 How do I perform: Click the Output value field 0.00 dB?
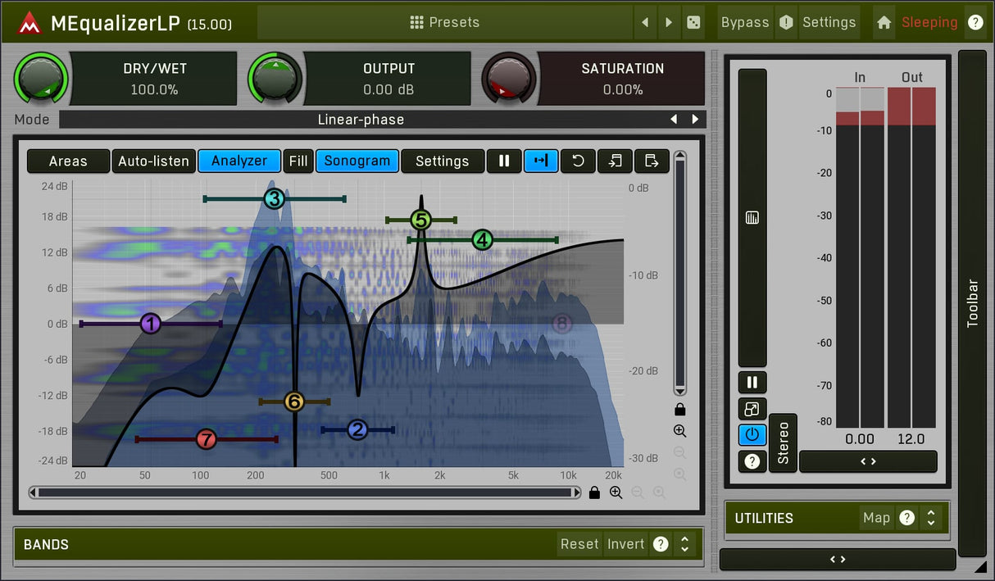388,89
